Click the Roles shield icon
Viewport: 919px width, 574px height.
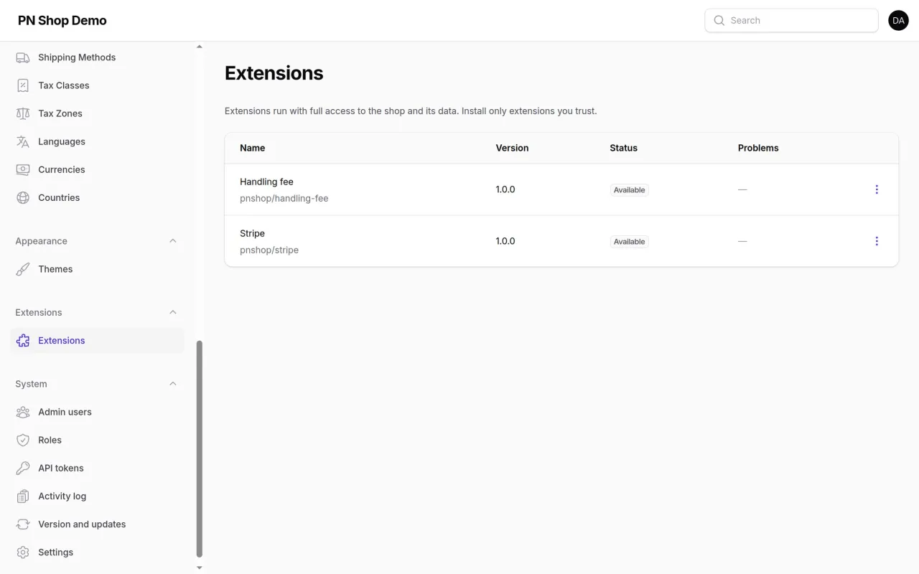pyautogui.click(x=23, y=440)
